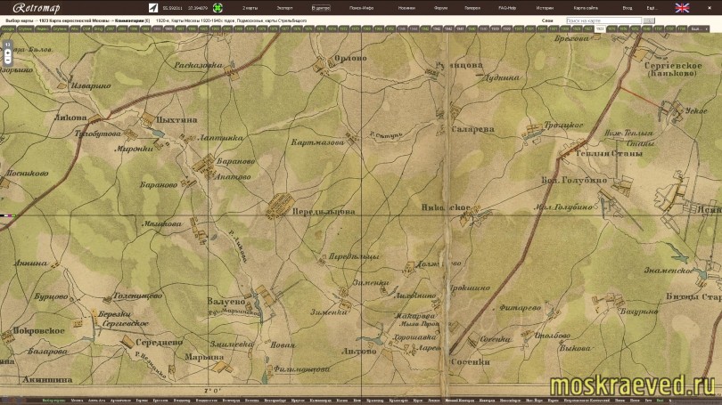Viewport: 722px width, 405px height.
Task: Click the map search input field
Action: pos(603,20)
